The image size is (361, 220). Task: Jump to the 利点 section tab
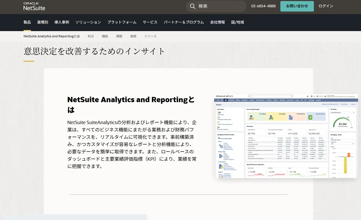(91, 36)
